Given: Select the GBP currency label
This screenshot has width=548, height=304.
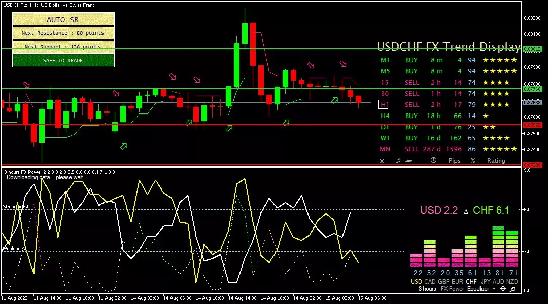Looking at the screenshot, I should point(443,281).
